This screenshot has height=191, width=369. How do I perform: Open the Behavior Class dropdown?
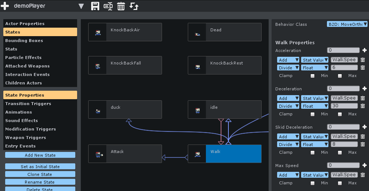[x=347, y=24]
